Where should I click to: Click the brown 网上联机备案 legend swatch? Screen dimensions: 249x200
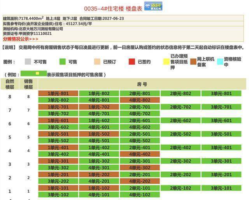[193, 62]
